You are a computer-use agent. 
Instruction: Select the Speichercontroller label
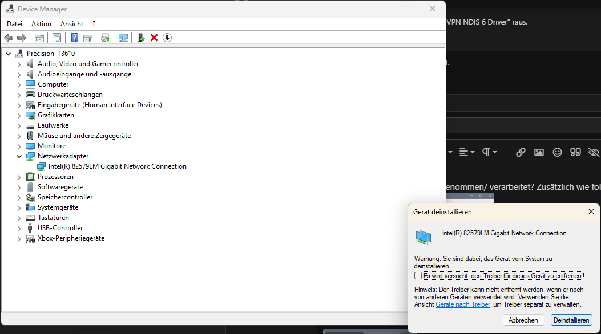(x=64, y=197)
